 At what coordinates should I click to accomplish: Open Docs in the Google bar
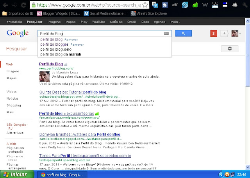pyautogui.click(x=145, y=22)
